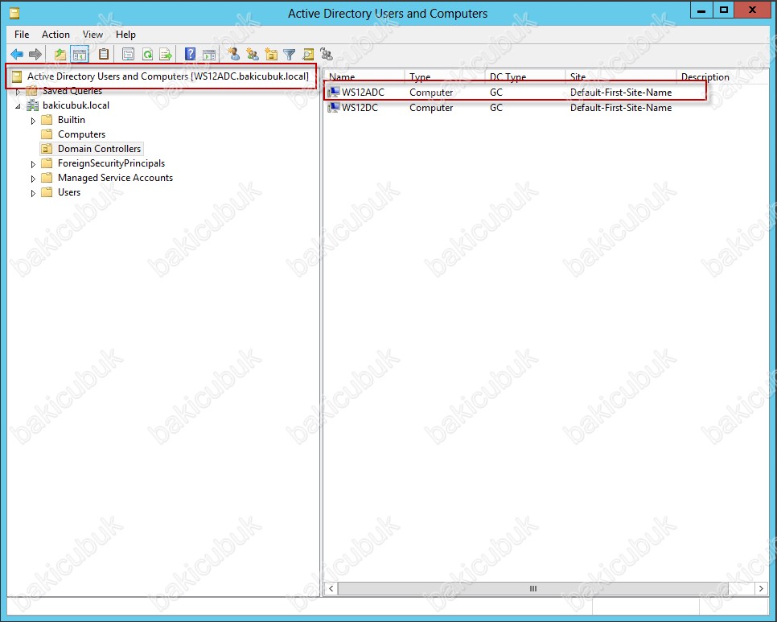Click Default-First-Site-Name in the WS12DC row
The image size is (777, 622).
[x=621, y=108]
